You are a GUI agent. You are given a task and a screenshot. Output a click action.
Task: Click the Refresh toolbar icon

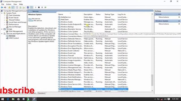click(x=20, y=7)
